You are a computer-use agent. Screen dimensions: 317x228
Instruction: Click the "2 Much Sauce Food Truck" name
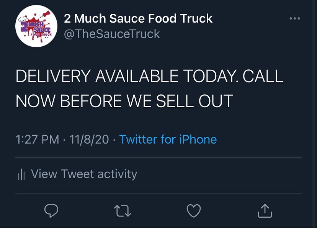[x=138, y=18]
